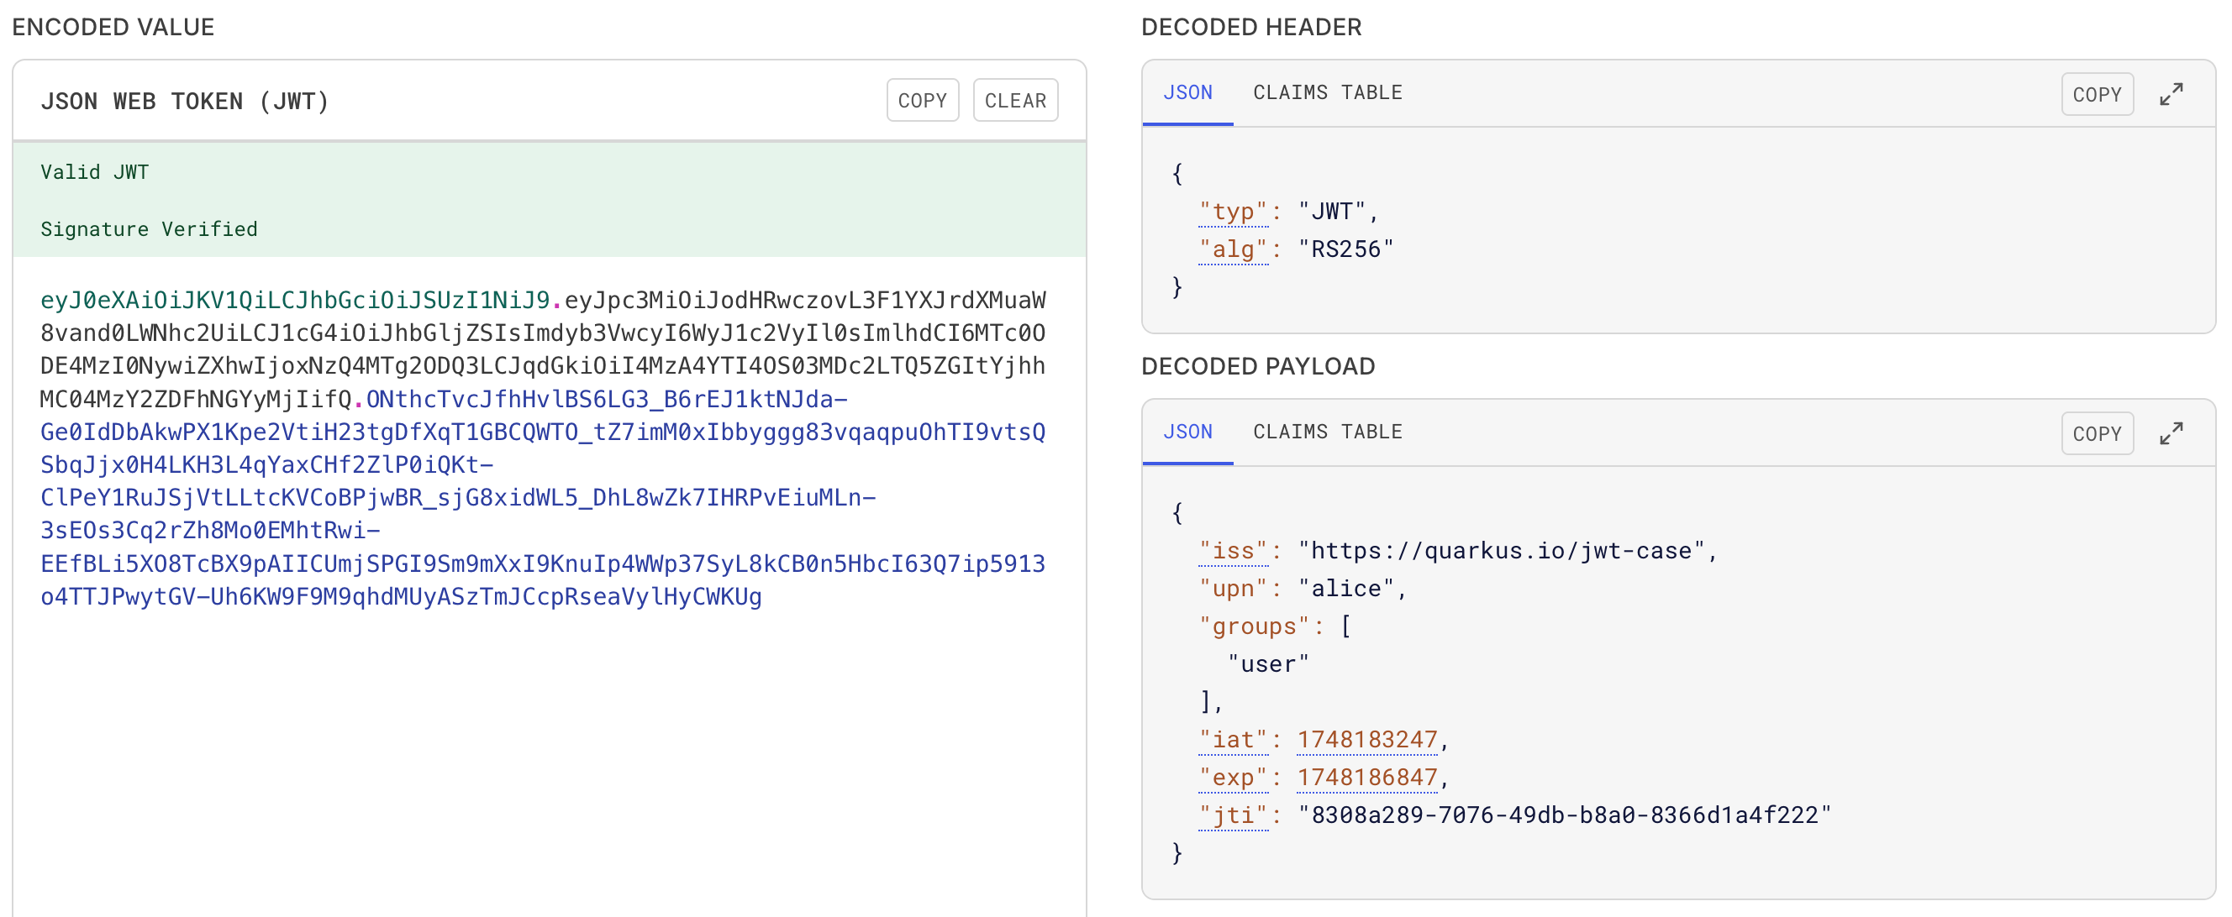
Task: Select the payload JSON tab
Action: [1187, 432]
